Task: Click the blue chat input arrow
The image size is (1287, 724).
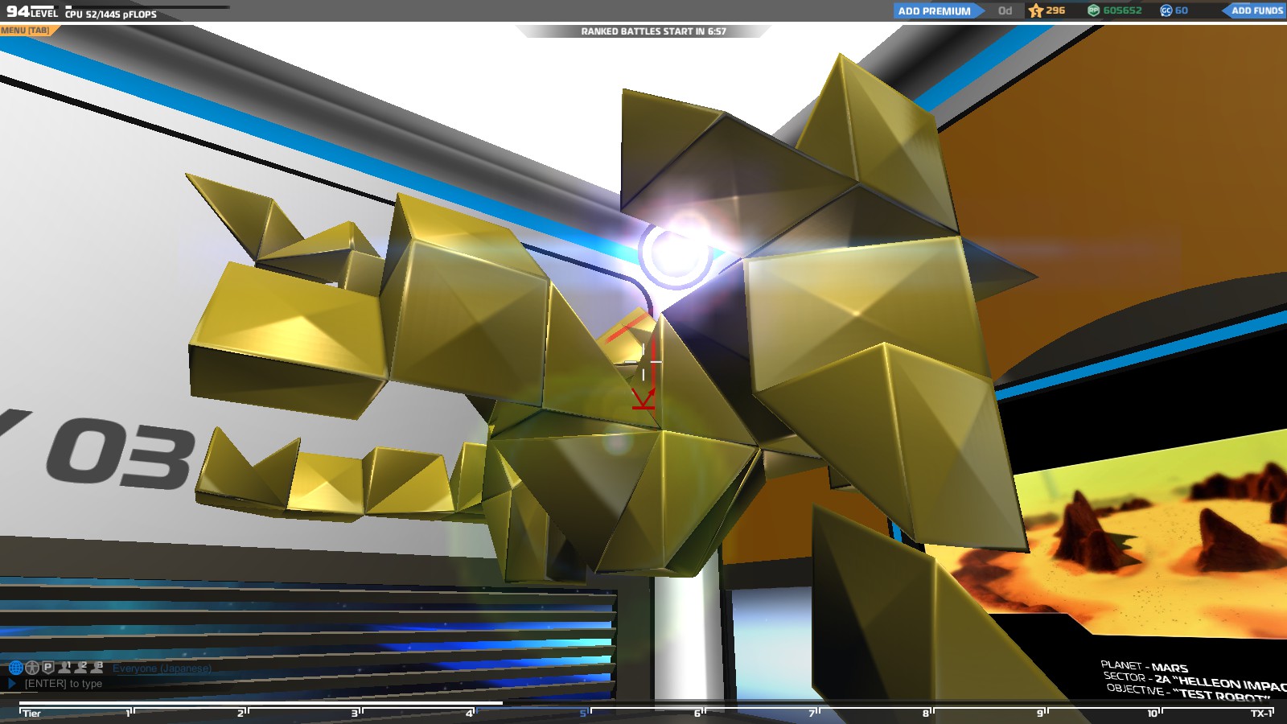Action: (12, 684)
